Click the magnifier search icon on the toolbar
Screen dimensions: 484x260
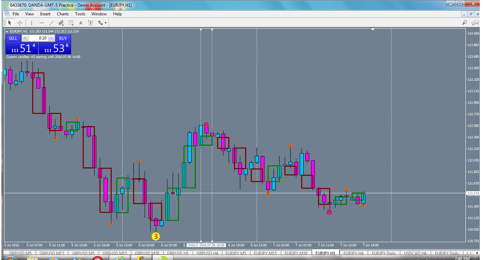coord(464,22)
